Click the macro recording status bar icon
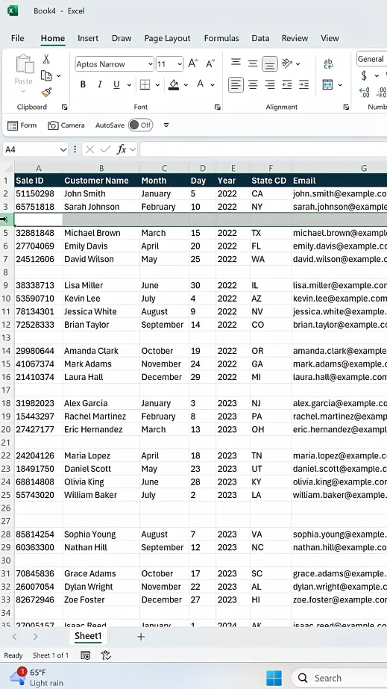This screenshot has width=387, height=689. pyautogui.click(x=86, y=655)
